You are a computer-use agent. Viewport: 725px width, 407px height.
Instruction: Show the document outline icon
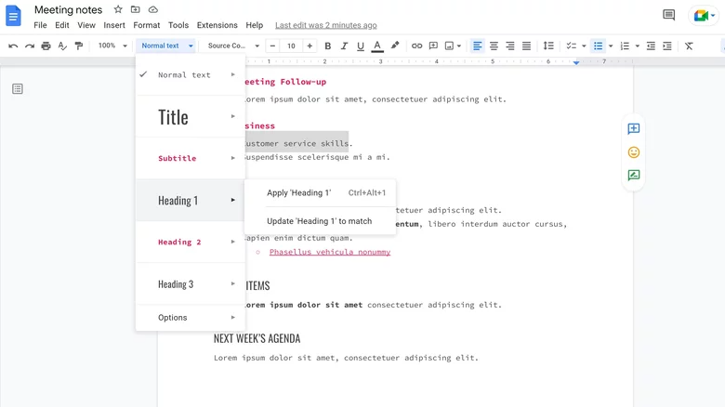18,89
